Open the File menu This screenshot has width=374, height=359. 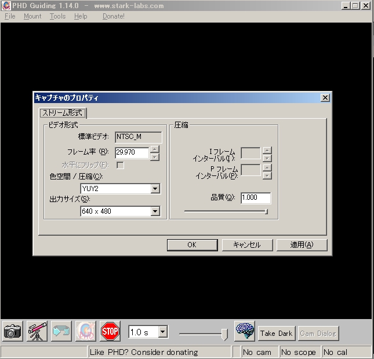tap(10, 16)
